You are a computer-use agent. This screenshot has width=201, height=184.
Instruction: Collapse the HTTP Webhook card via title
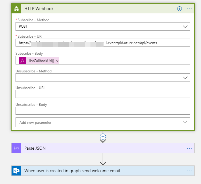click(39, 9)
